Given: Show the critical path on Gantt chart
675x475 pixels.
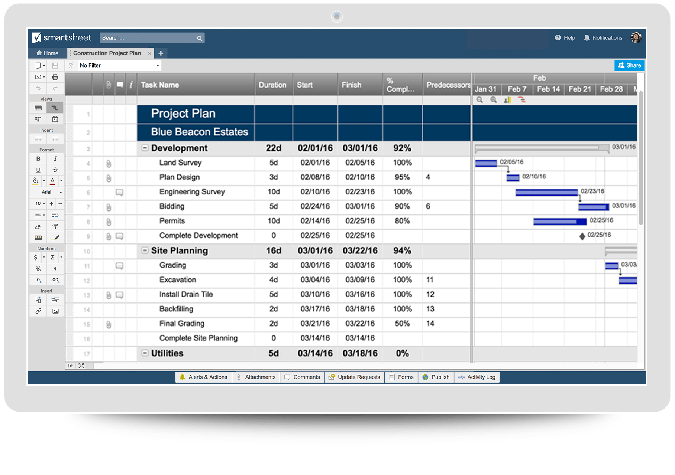Looking at the screenshot, I should point(522,100).
